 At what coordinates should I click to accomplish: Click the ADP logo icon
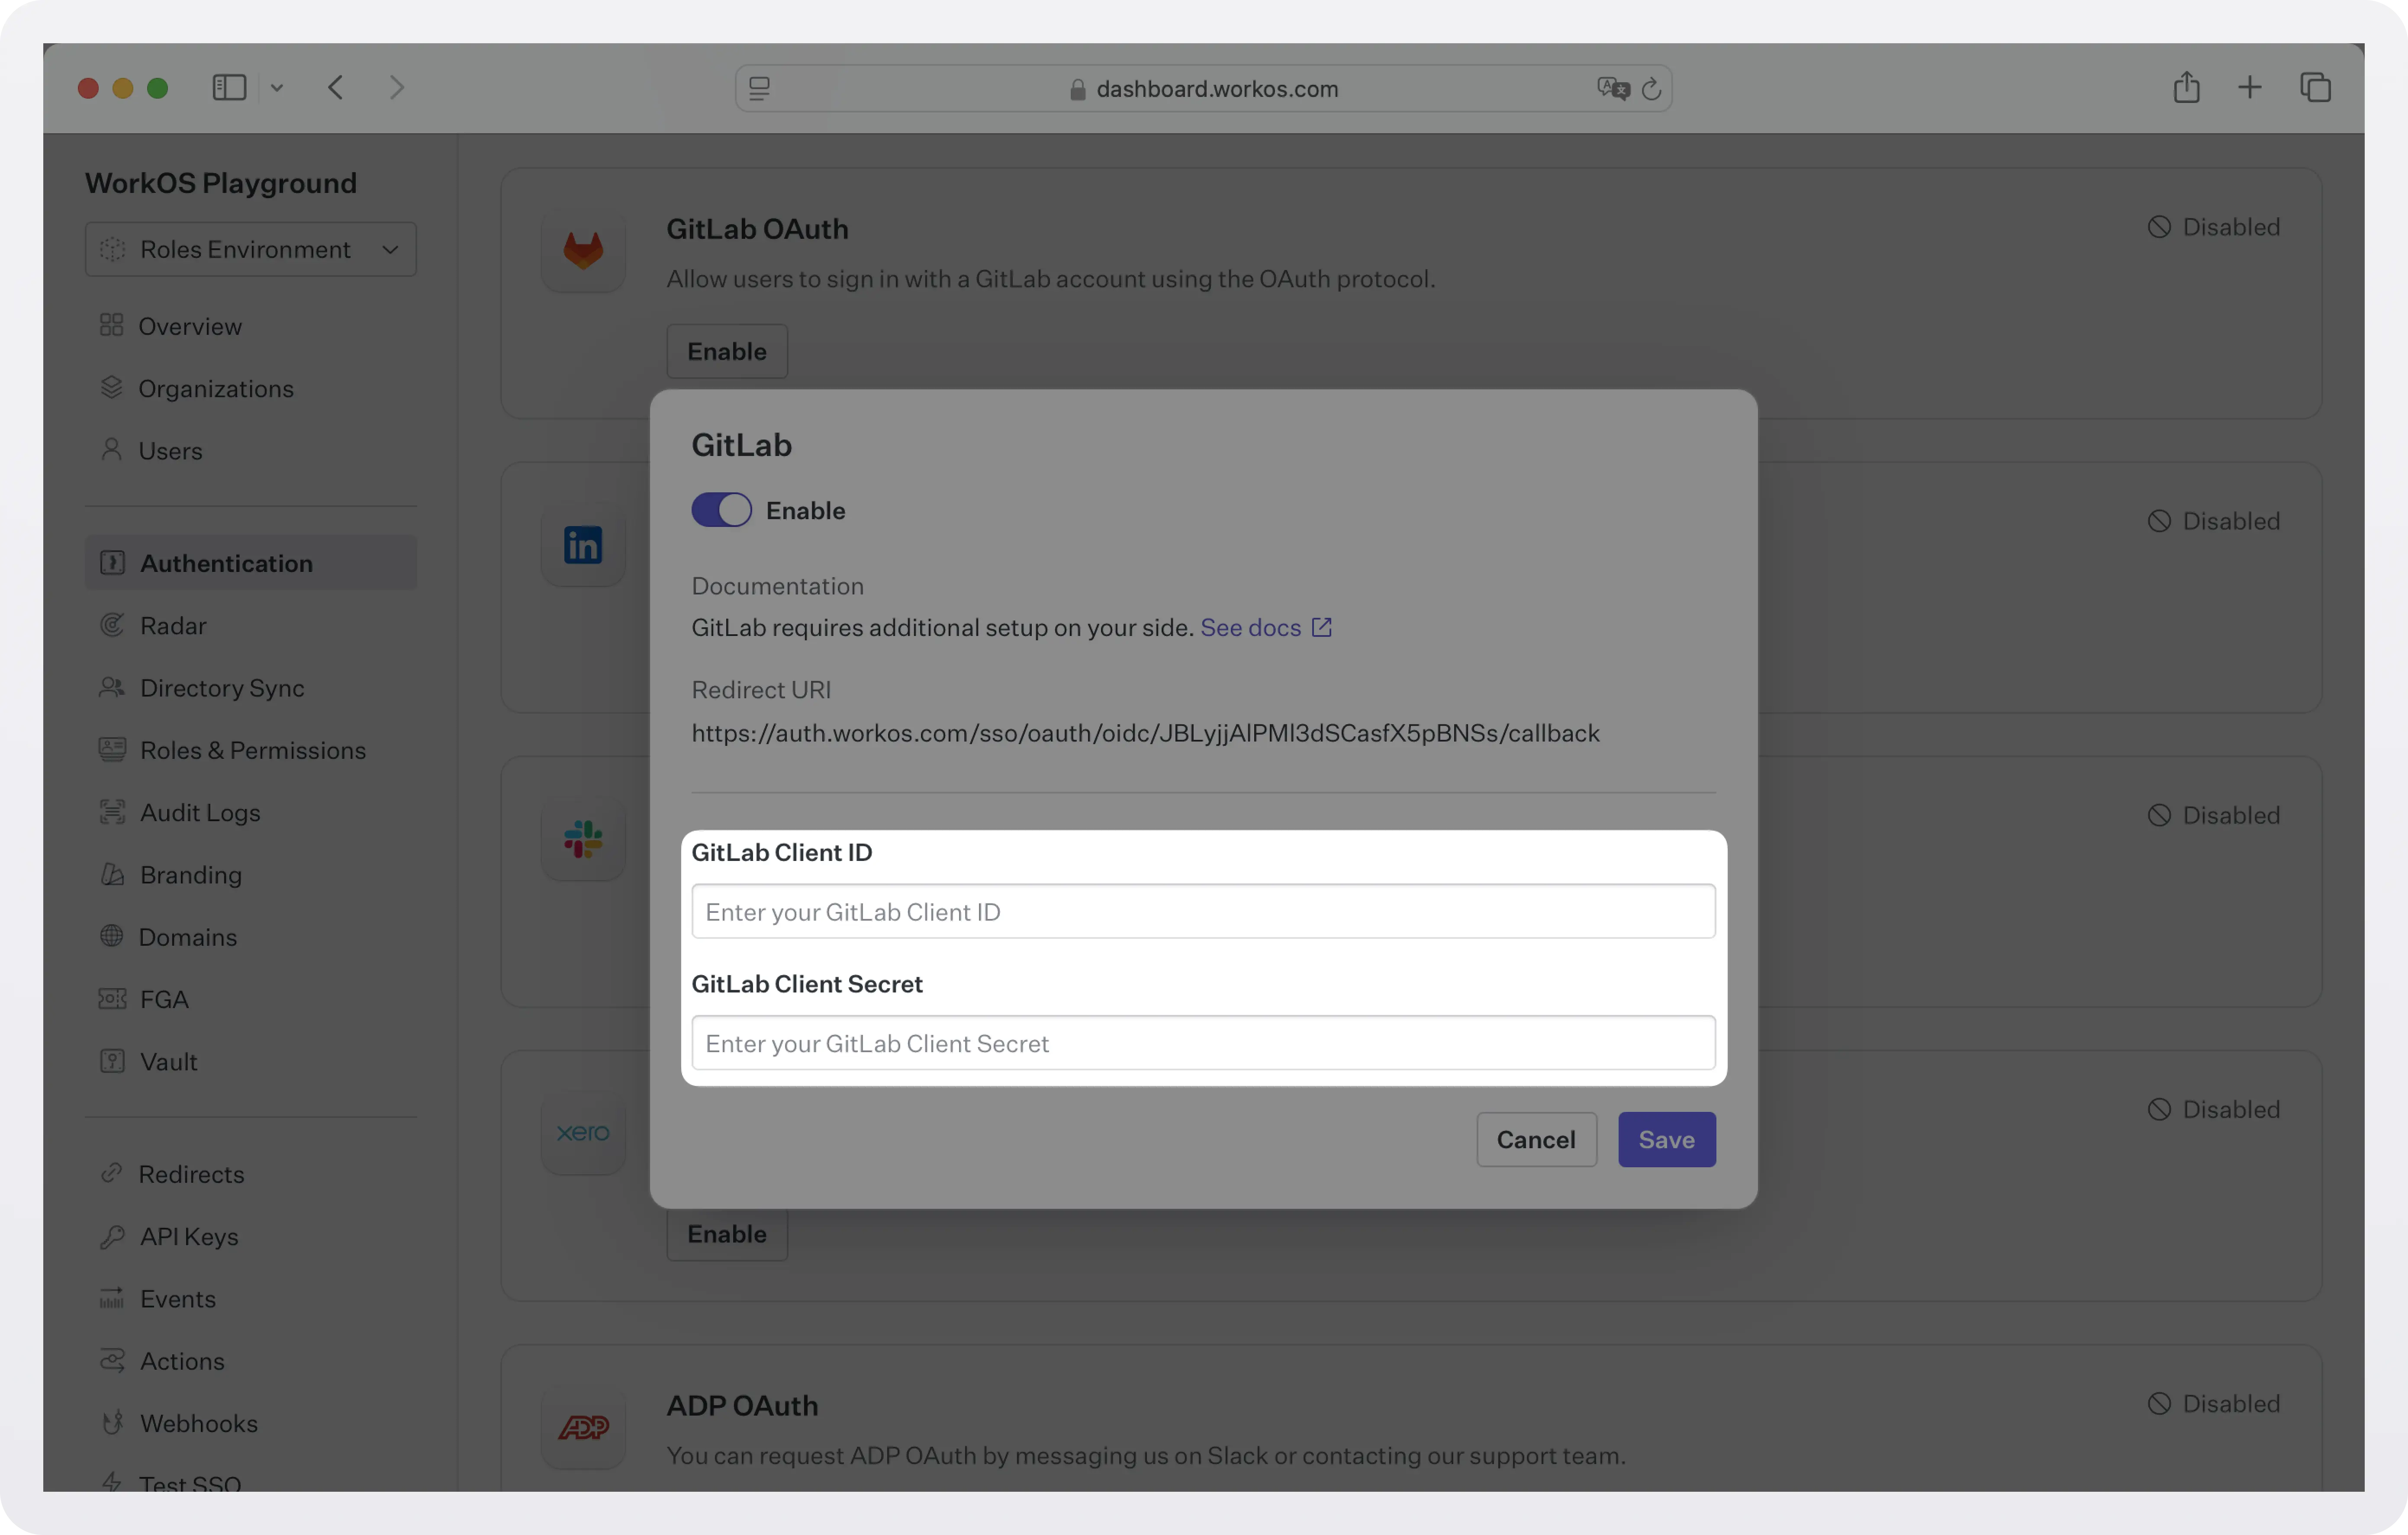coord(583,1427)
